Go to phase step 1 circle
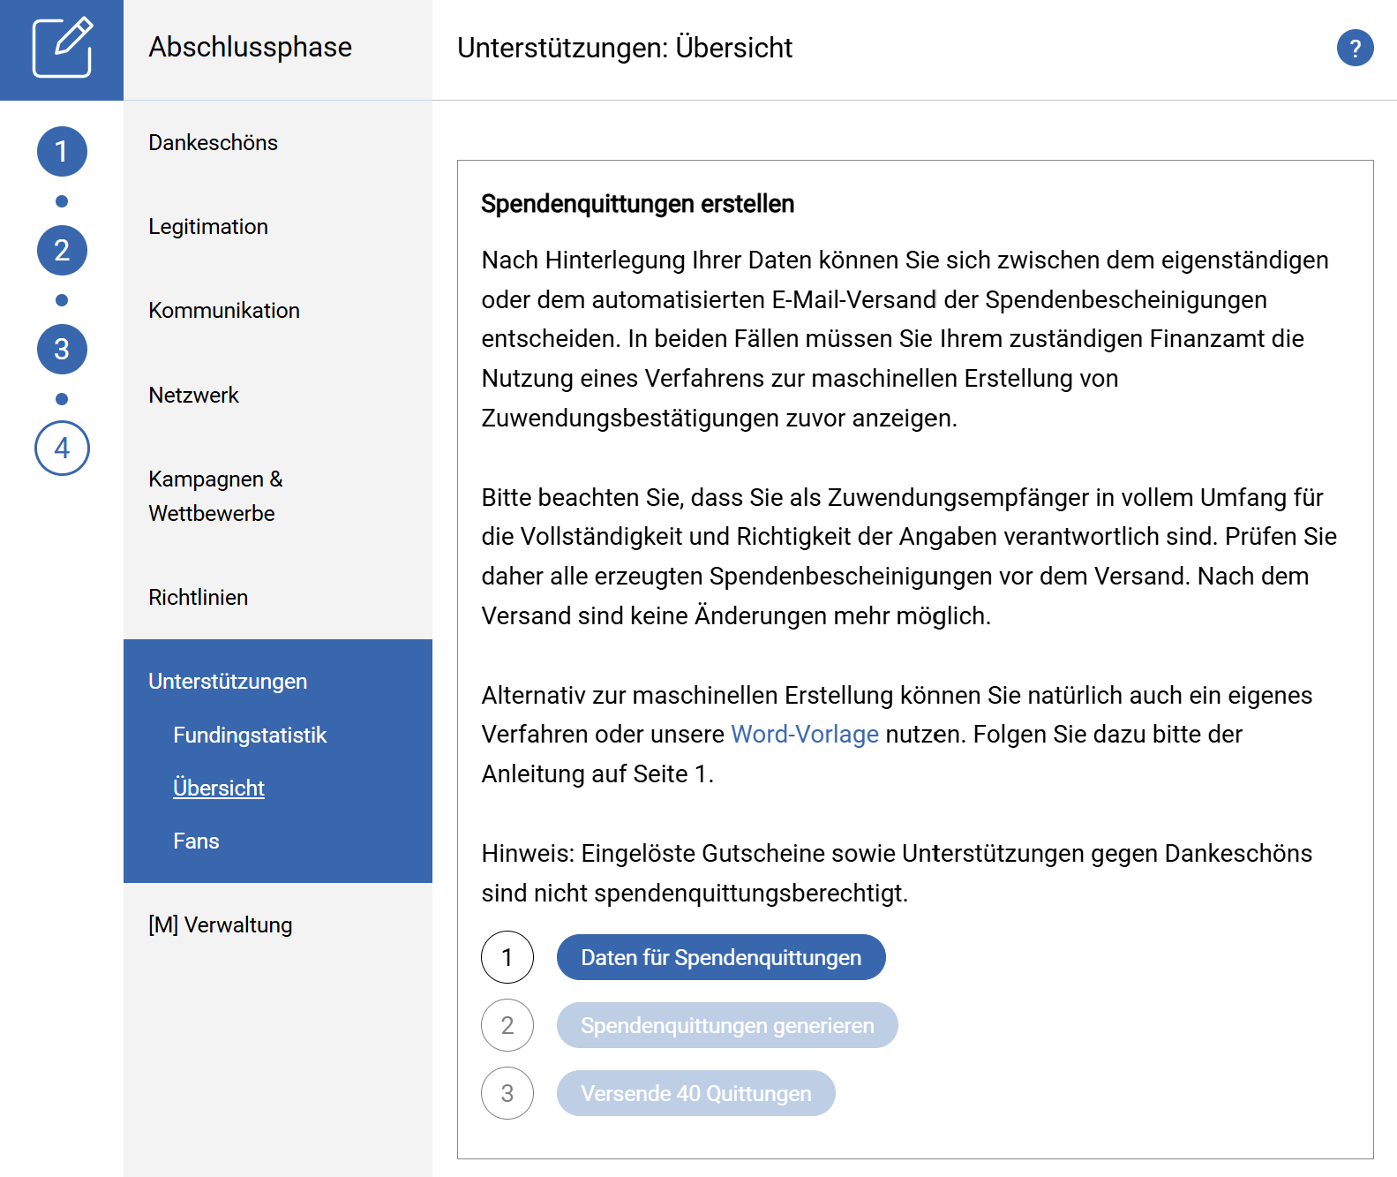The image size is (1397, 1177). click(62, 151)
